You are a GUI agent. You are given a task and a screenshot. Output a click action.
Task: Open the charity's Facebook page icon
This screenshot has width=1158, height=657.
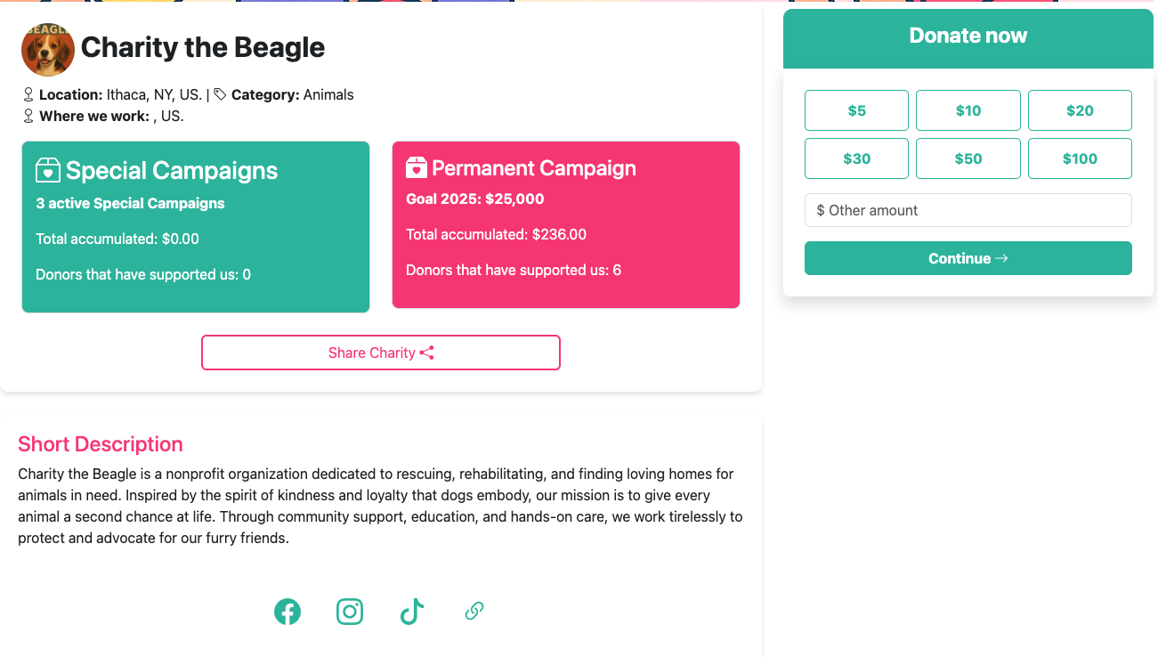[x=287, y=612]
